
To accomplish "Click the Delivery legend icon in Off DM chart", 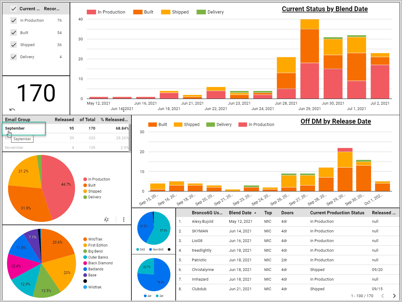I will pos(210,124).
